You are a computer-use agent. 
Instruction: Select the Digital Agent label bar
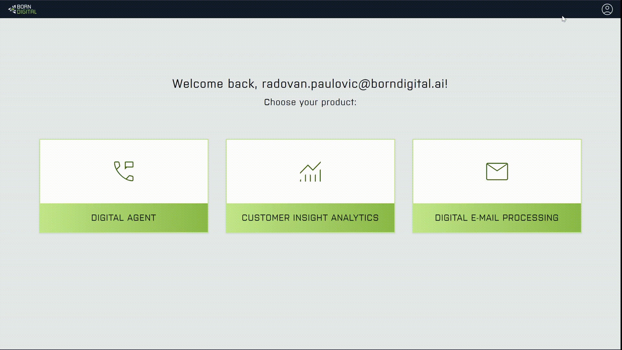point(124,218)
